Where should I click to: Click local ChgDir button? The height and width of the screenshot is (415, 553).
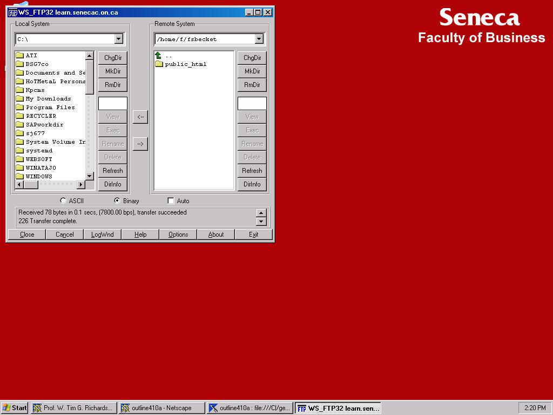(113, 58)
